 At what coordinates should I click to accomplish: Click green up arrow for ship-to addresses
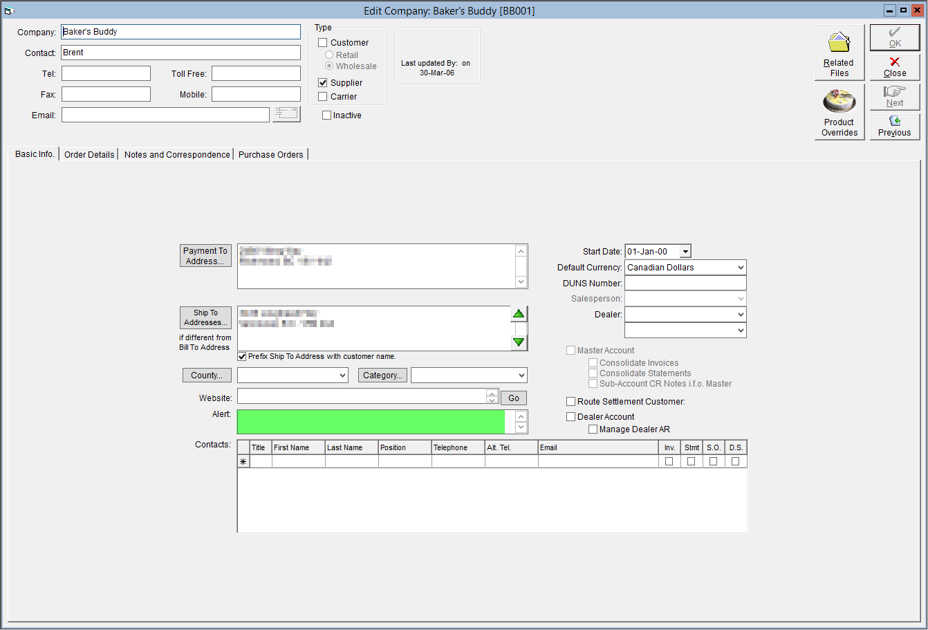coord(519,314)
